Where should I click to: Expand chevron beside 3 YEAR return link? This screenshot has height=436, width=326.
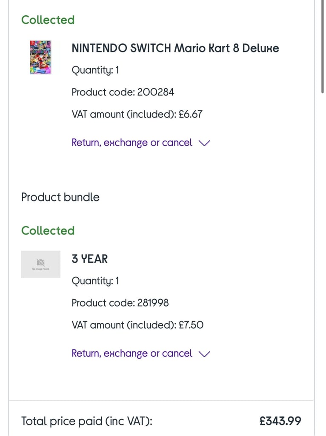coord(205,354)
